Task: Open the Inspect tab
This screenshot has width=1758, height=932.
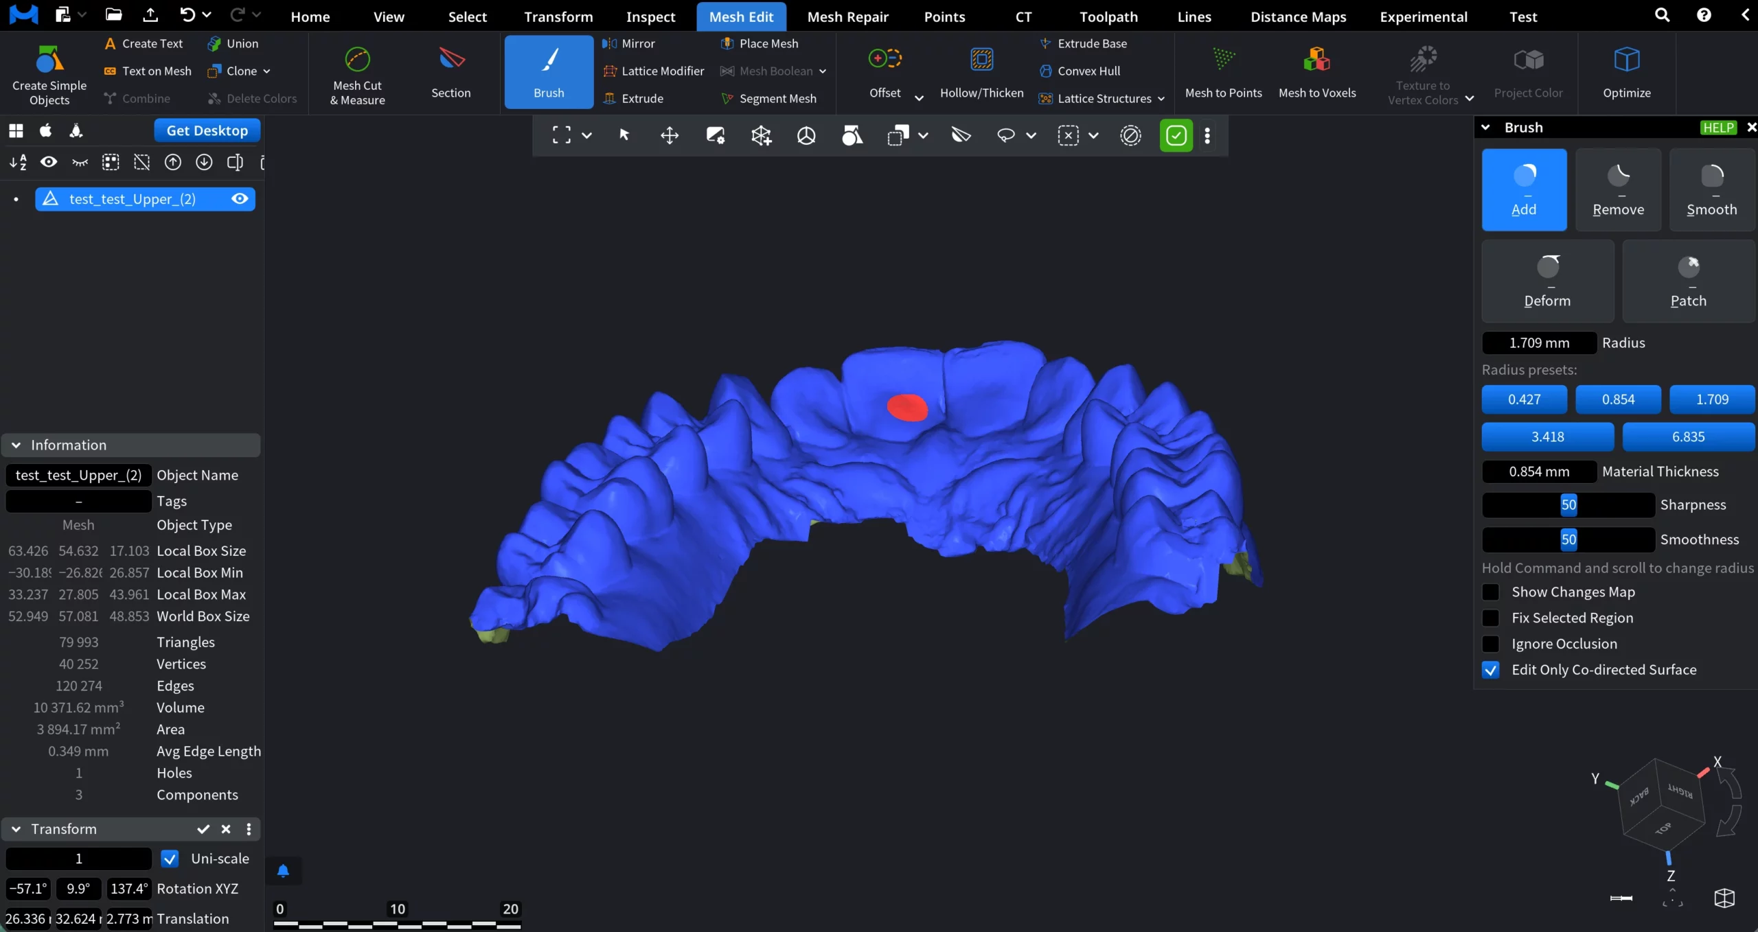Action: tap(650, 16)
